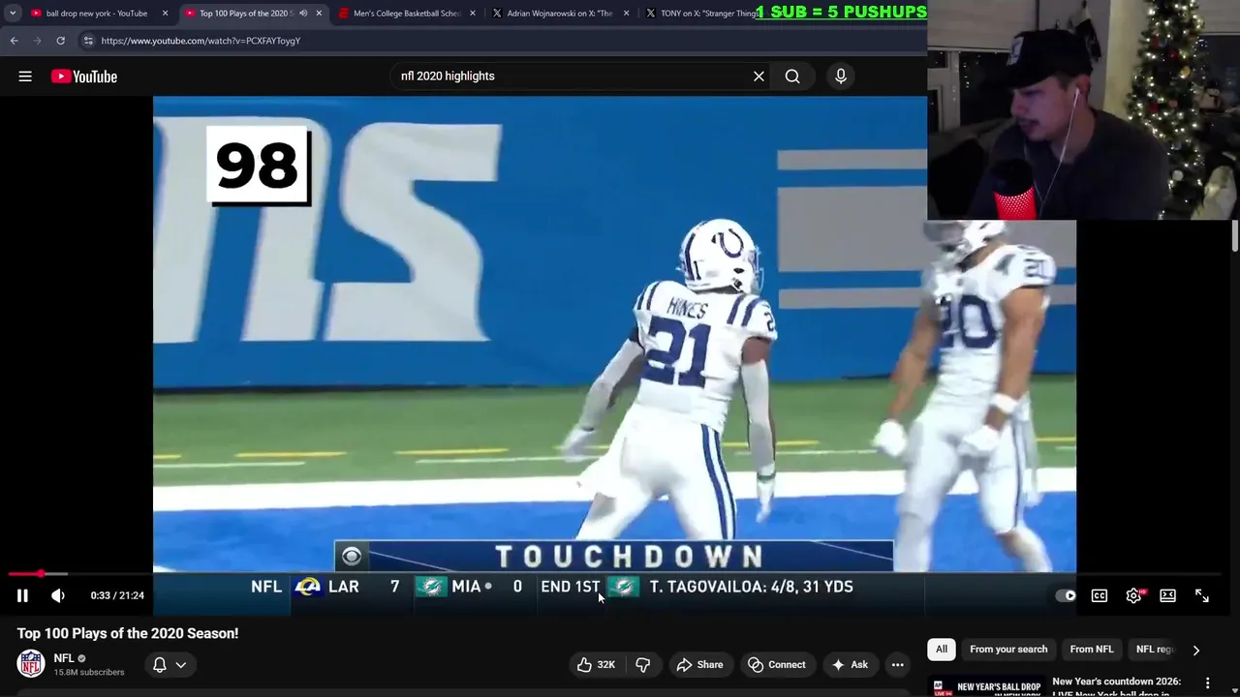The height and width of the screenshot is (697, 1240).
Task: Open the browser tab search dropdown
Action: [13, 14]
